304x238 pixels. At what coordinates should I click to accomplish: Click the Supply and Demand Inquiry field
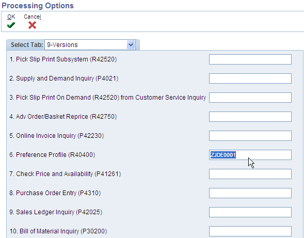(x=250, y=78)
